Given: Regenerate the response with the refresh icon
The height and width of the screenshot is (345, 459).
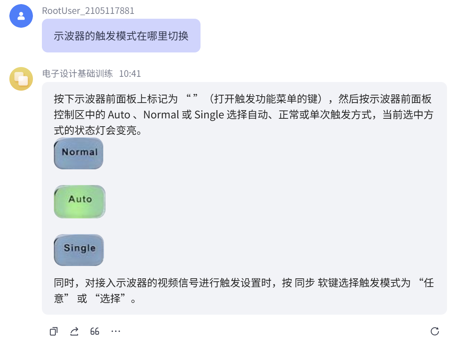Looking at the screenshot, I should [x=435, y=332].
